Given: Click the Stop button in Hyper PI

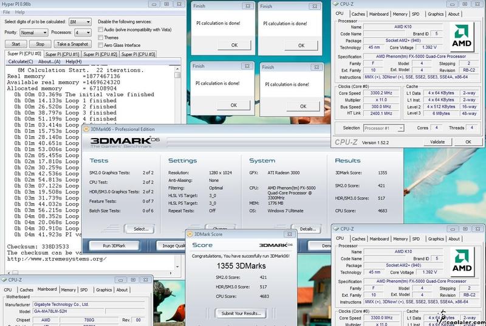Looking at the screenshot, I should 40,44.
